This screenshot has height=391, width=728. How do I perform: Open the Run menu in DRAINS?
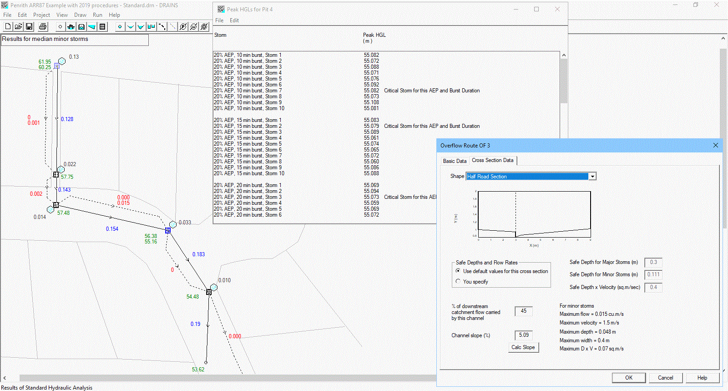click(x=97, y=15)
